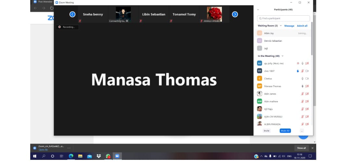The image size is (351, 168).
Task: Click the Find a participant search field
Action: (283, 18)
